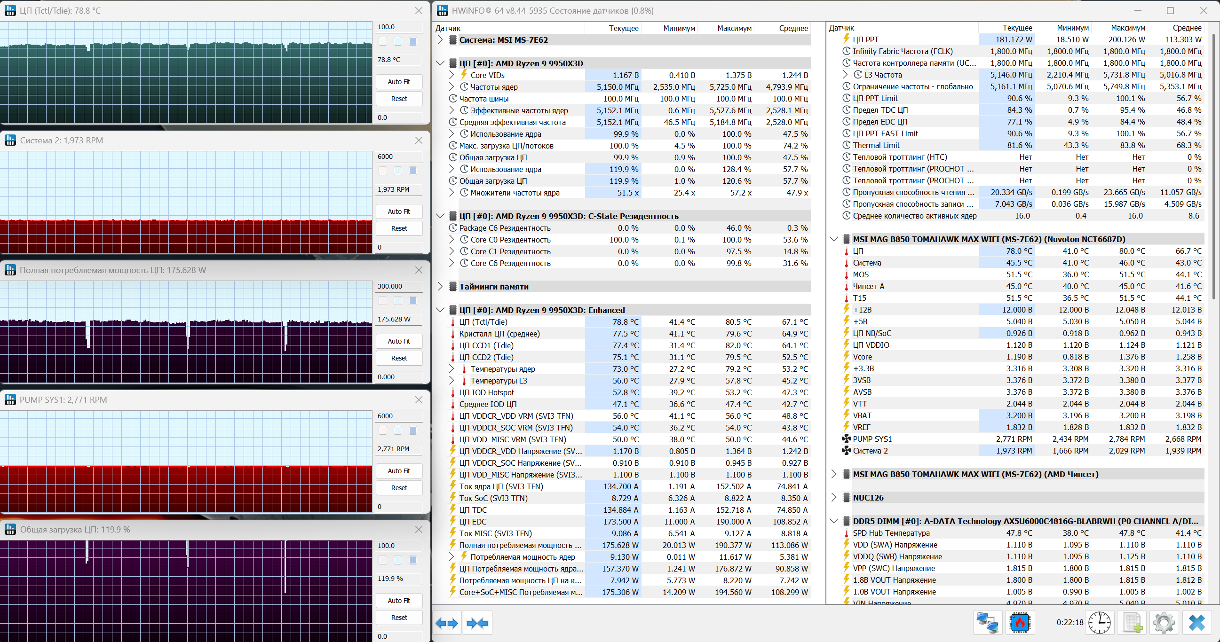The image size is (1220, 642).
Task: Toggle first checkbox in Общая загрузка ЦП graph
Action: (x=383, y=560)
